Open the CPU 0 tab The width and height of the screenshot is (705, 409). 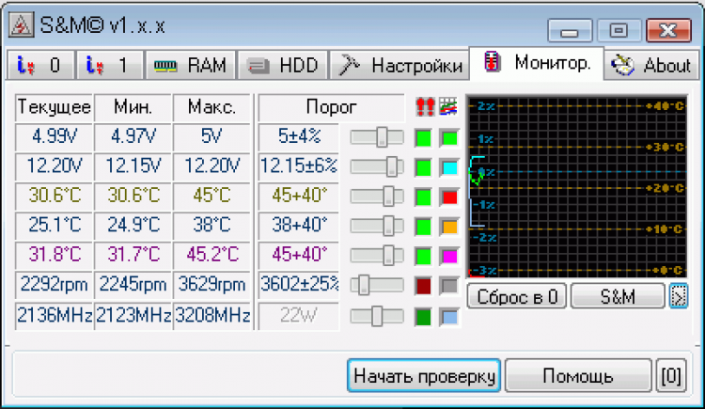(x=40, y=65)
